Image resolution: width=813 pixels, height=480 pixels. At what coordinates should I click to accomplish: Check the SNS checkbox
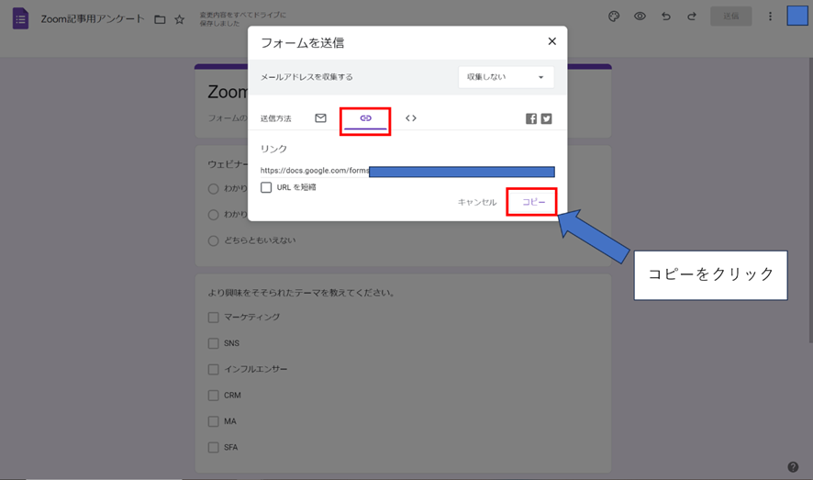213,343
